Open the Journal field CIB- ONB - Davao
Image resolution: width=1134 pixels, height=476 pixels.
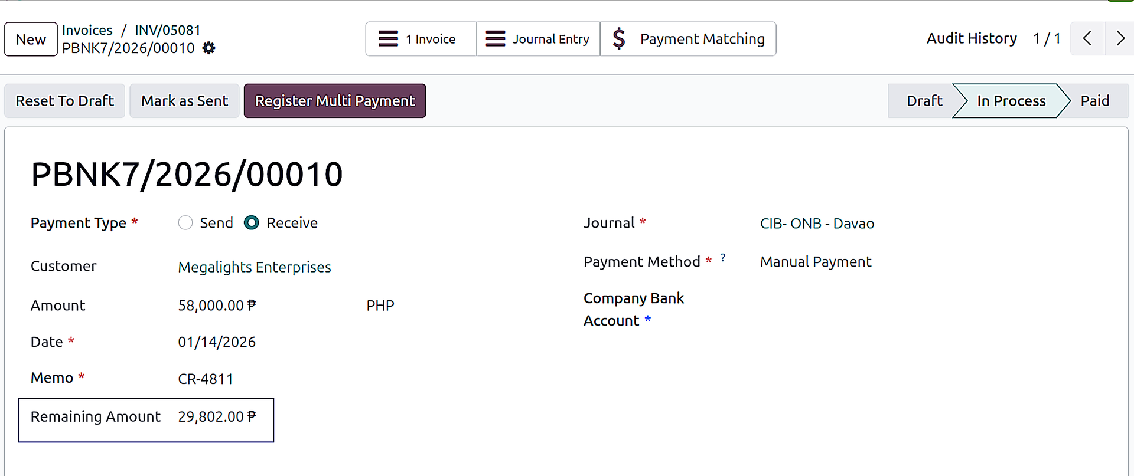click(x=817, y=224)
